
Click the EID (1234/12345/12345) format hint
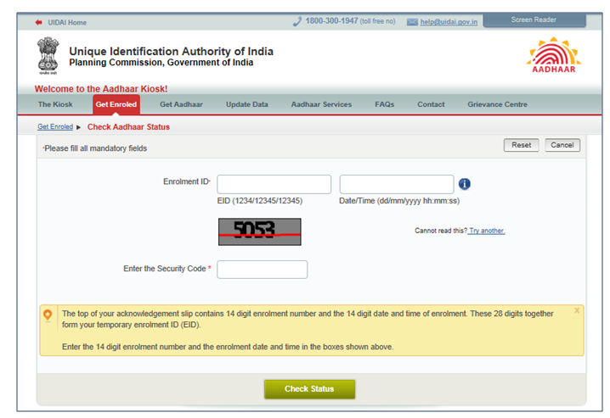(259, 201)
